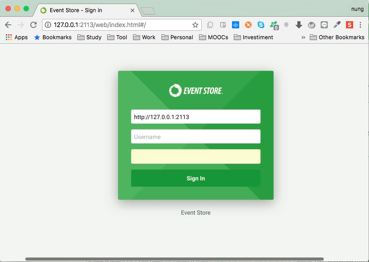Click the red S extension icon
The width and height of the screenshot is (369, 262).
point(349,25)
